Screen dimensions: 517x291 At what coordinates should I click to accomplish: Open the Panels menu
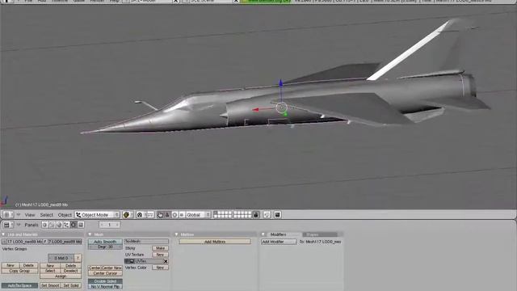pyautogui.click(x=32, y=225)
